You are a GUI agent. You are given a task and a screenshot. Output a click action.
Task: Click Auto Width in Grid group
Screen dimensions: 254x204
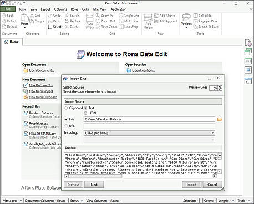coord(90,21)
